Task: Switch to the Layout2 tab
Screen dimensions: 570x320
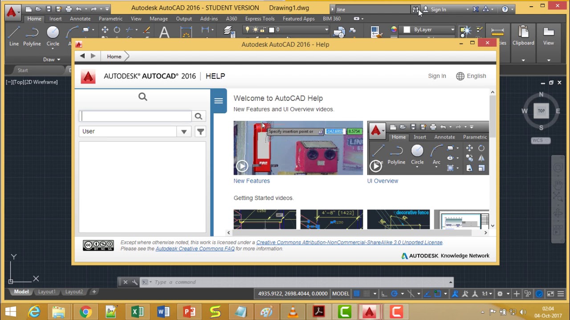Action: coord(74,292)
